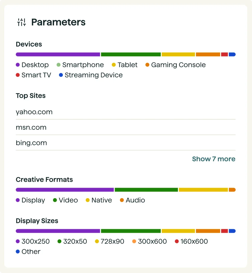Viewport: 252px width, 273px height.
Task: Click the yellow Native segment in Creative Formats
Action: [203, 190]
